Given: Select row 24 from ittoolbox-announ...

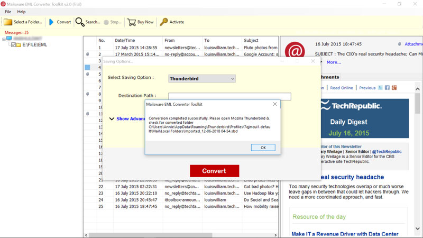Looking at the screenshot, I should (x=181, y=200).
